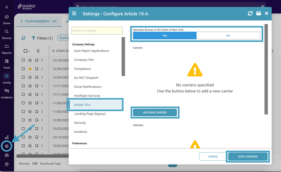Select Yes for Operates Busses in New York
The height and width of the screenshot is (172, 281).
164,36
